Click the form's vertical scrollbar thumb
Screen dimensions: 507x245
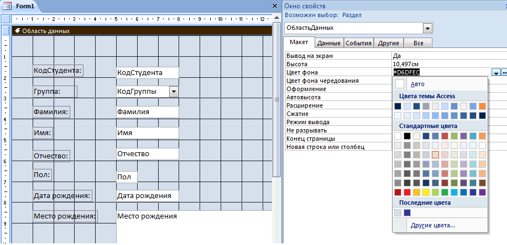tap(276, 100)
